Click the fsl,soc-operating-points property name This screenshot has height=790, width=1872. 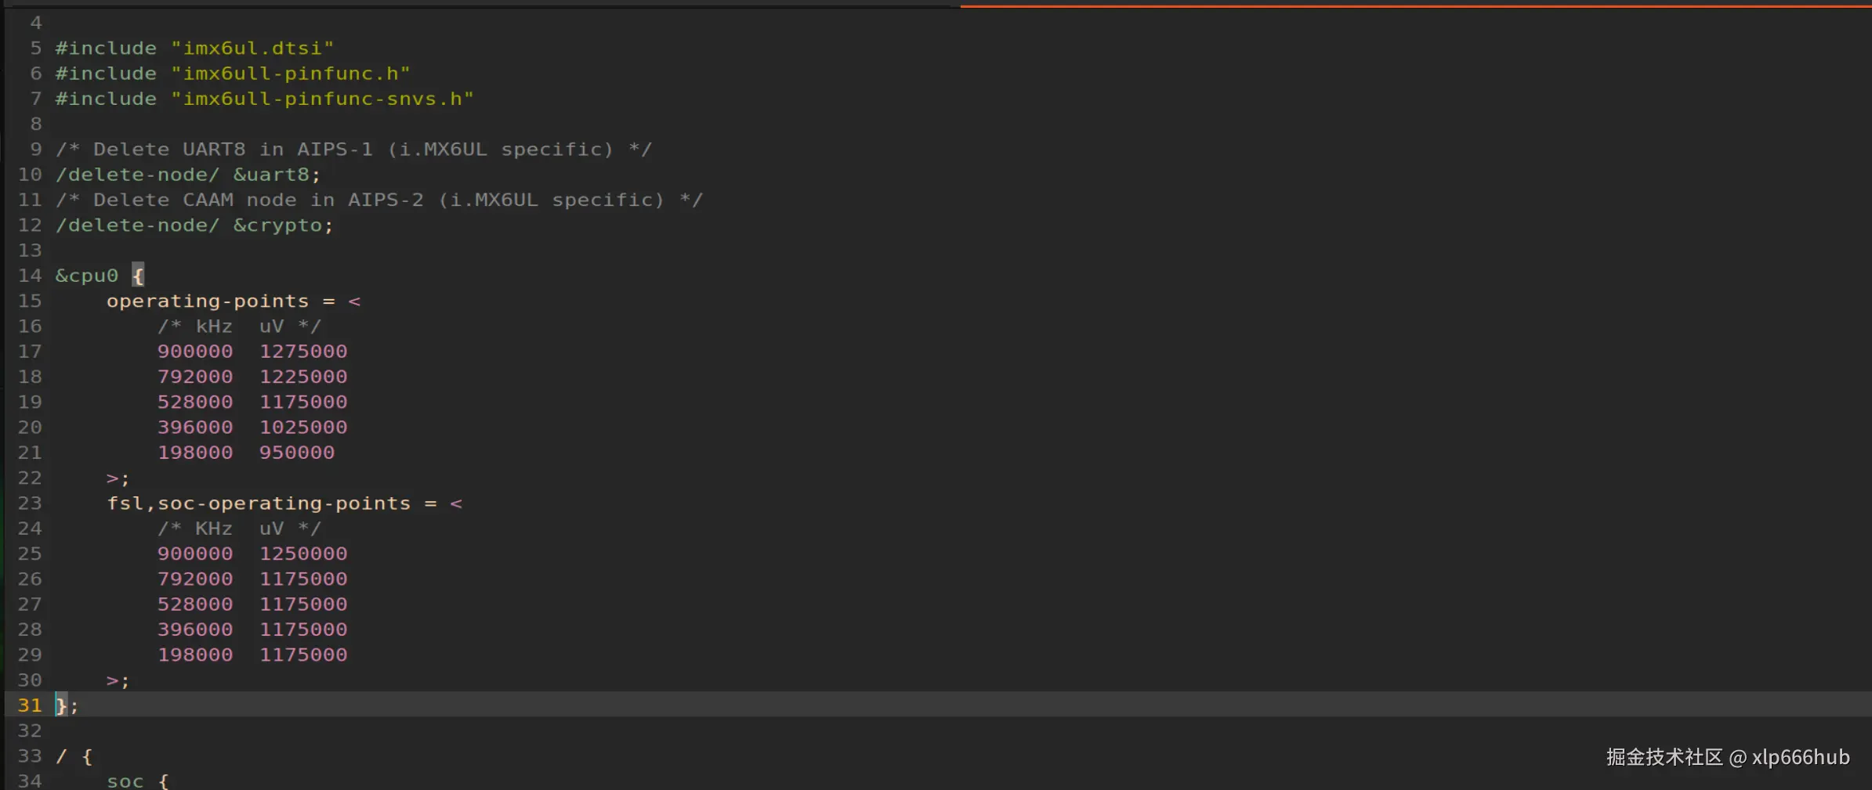point(259,503)
